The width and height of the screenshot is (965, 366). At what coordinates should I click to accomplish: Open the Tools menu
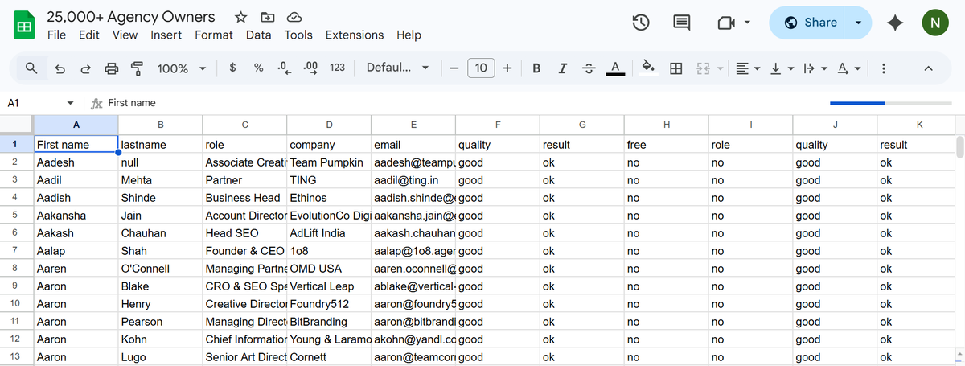coord(298,35)
